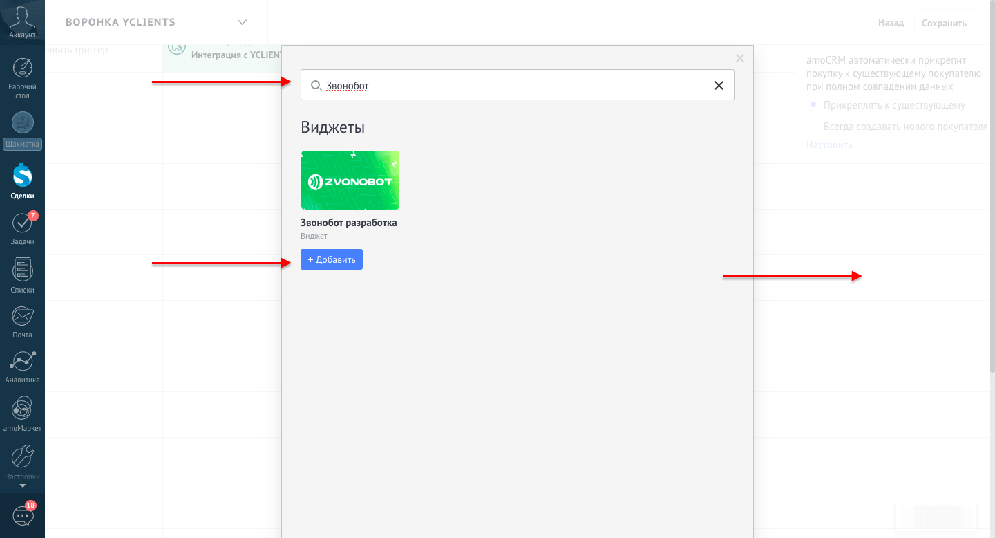Clear the Звонобот search text
This screenshot has height=538, width=995.
pos(719,85)
